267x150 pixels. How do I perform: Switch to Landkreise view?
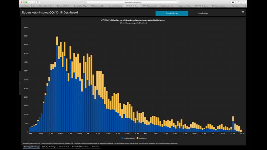click(203, 13)
